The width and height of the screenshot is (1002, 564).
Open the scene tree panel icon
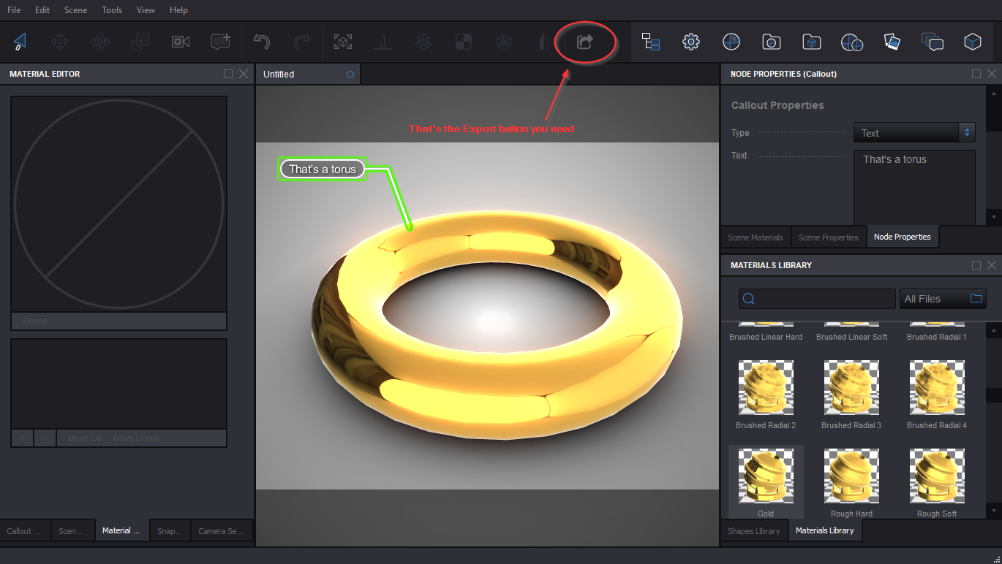click(x=650, y=42)
